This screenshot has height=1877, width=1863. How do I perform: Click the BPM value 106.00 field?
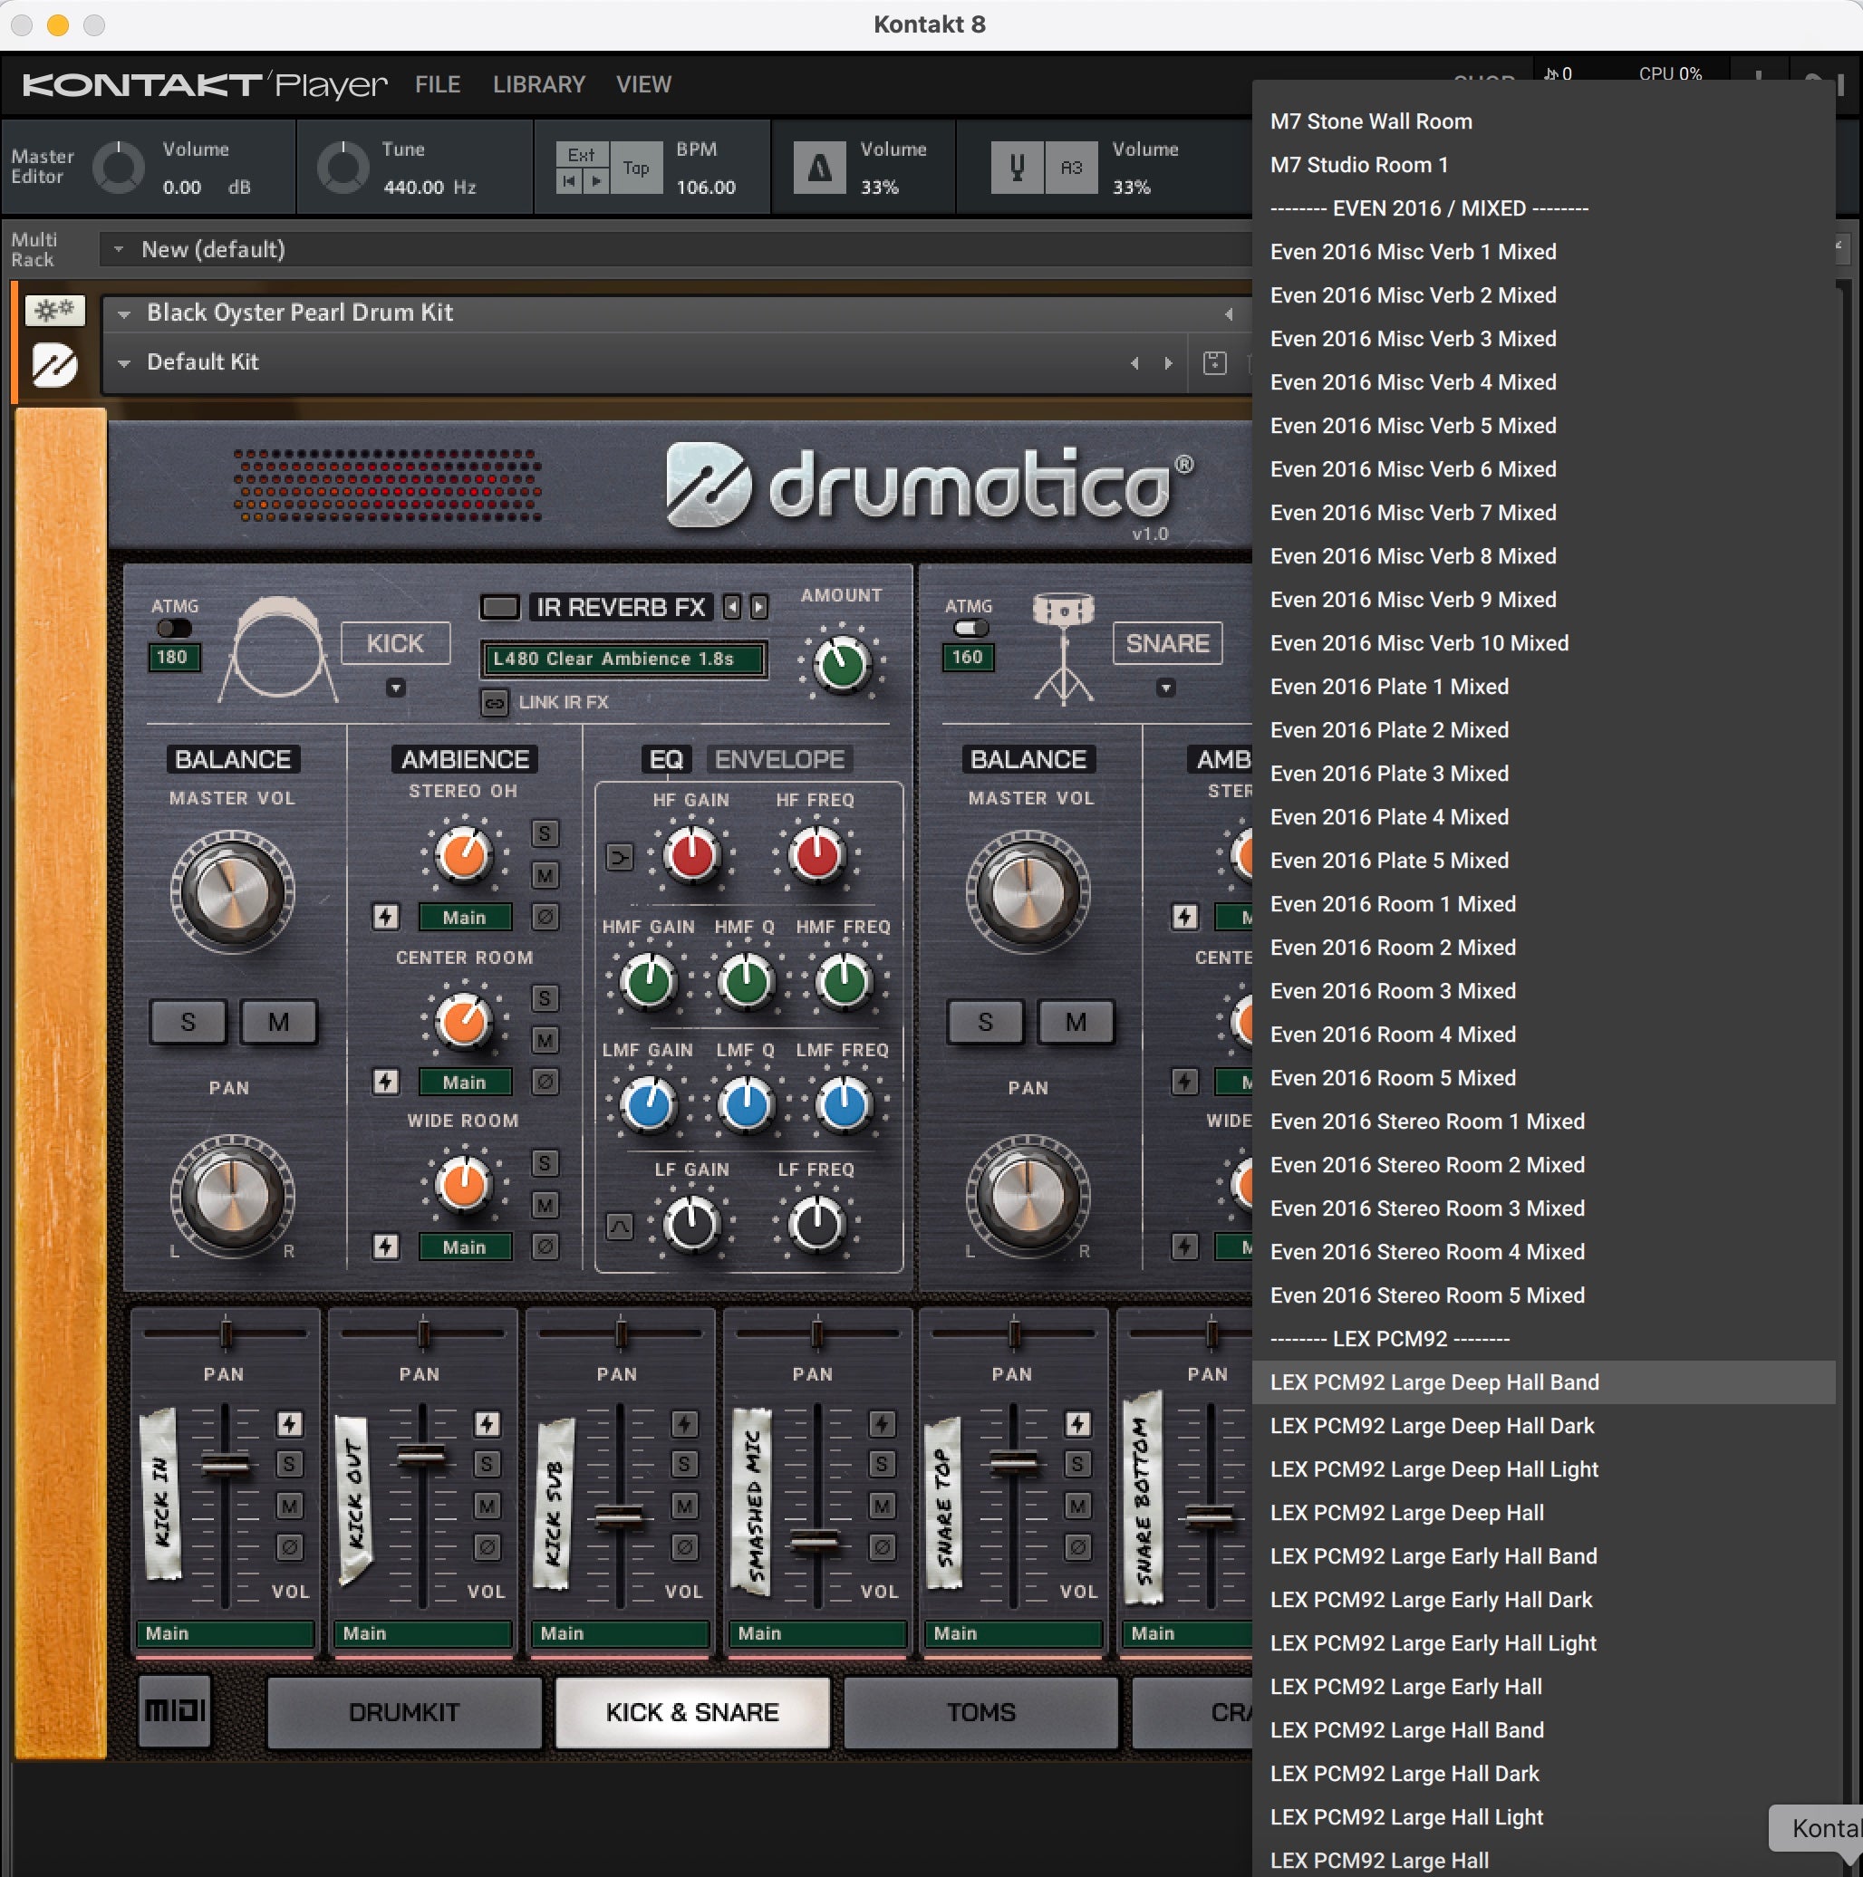point(707,187)
